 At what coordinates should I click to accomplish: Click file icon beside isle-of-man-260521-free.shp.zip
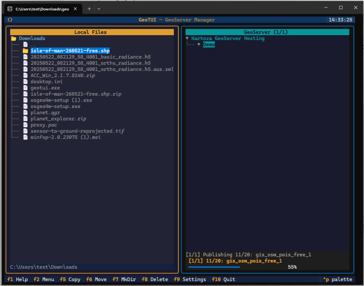click(25, 94)
